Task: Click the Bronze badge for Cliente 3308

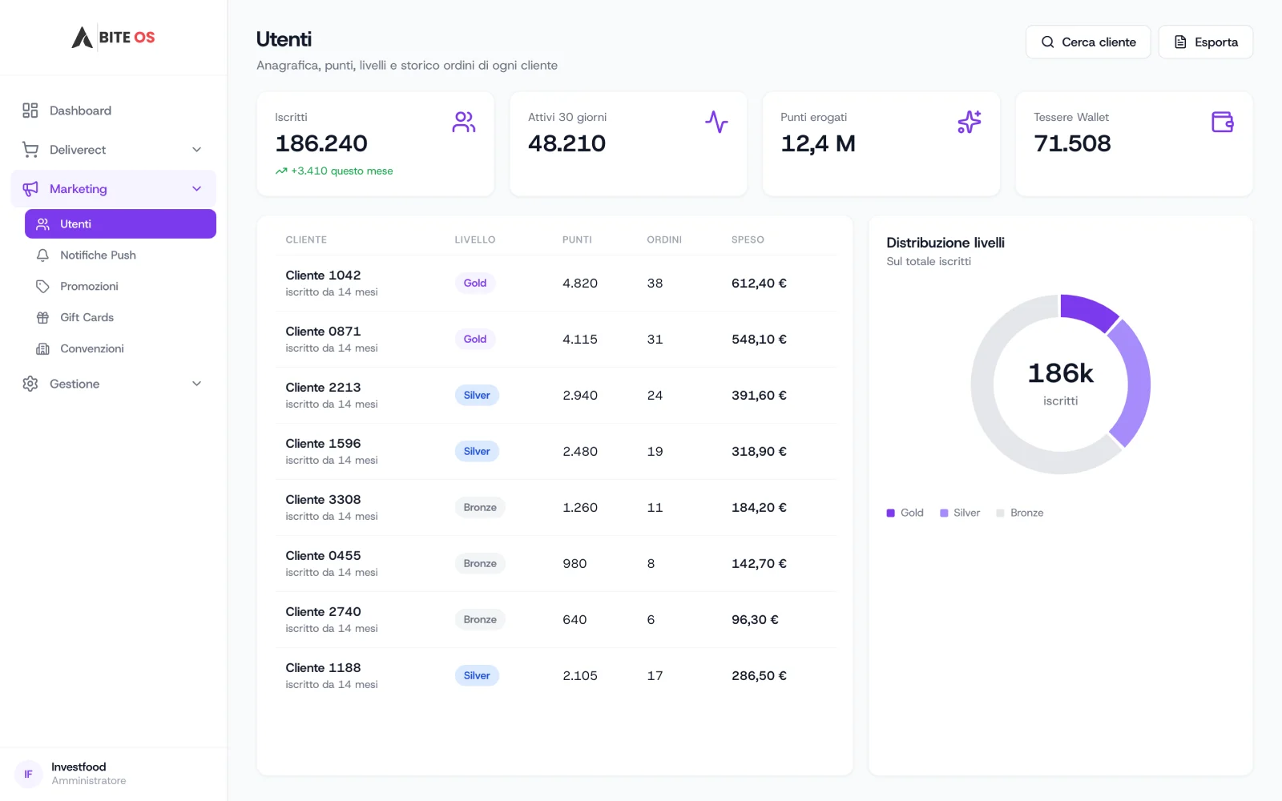Action: point(480,508)
